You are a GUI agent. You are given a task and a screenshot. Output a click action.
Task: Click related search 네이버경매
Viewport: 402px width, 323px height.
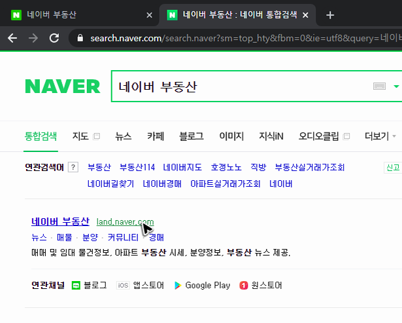tap(162, 183)
